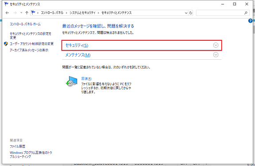This screenshot has width=255, height=166.
Task: Refresh the Security and Maintenance page
Action: point(191,13)
